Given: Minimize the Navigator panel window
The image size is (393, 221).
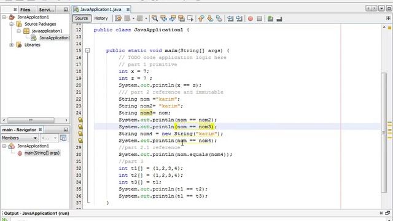Looking at the screenshot, I should coord(66,130).
